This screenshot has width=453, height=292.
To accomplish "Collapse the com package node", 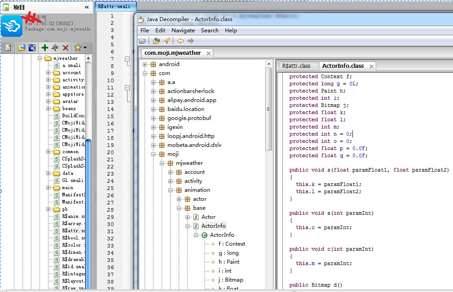I will point(145,73).
